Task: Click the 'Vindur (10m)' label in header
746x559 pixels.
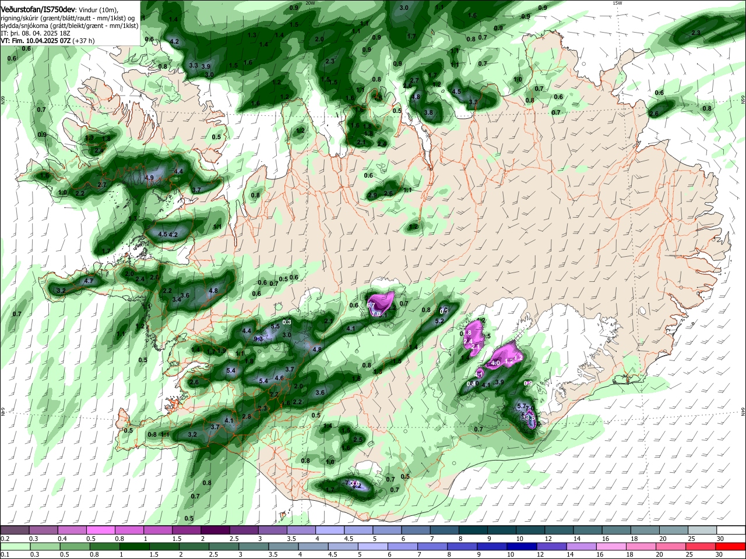Action: (98, 9)
